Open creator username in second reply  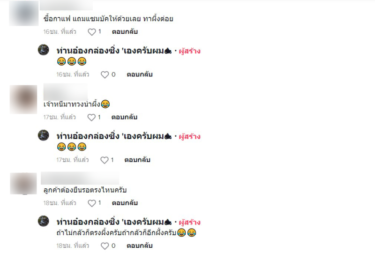click(x=114, y=136)
